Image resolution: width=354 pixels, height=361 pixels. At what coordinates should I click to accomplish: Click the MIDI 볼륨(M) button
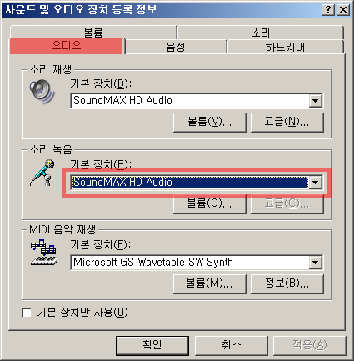click(210, 284)
